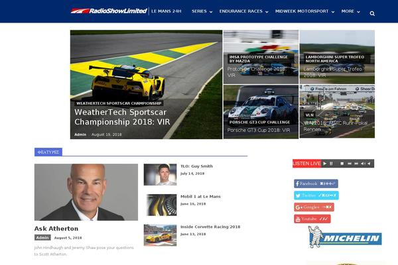Screen dimensions: 398x265
Task: Raise volume with speaker-waves icon in player
Action: pyautogui.click(x=363, y=164)
